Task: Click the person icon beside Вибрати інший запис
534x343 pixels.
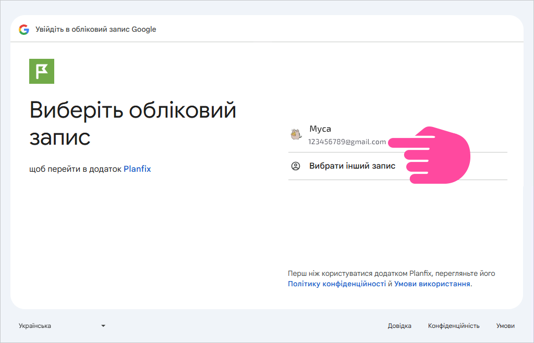Action: (x=296, y=166)
